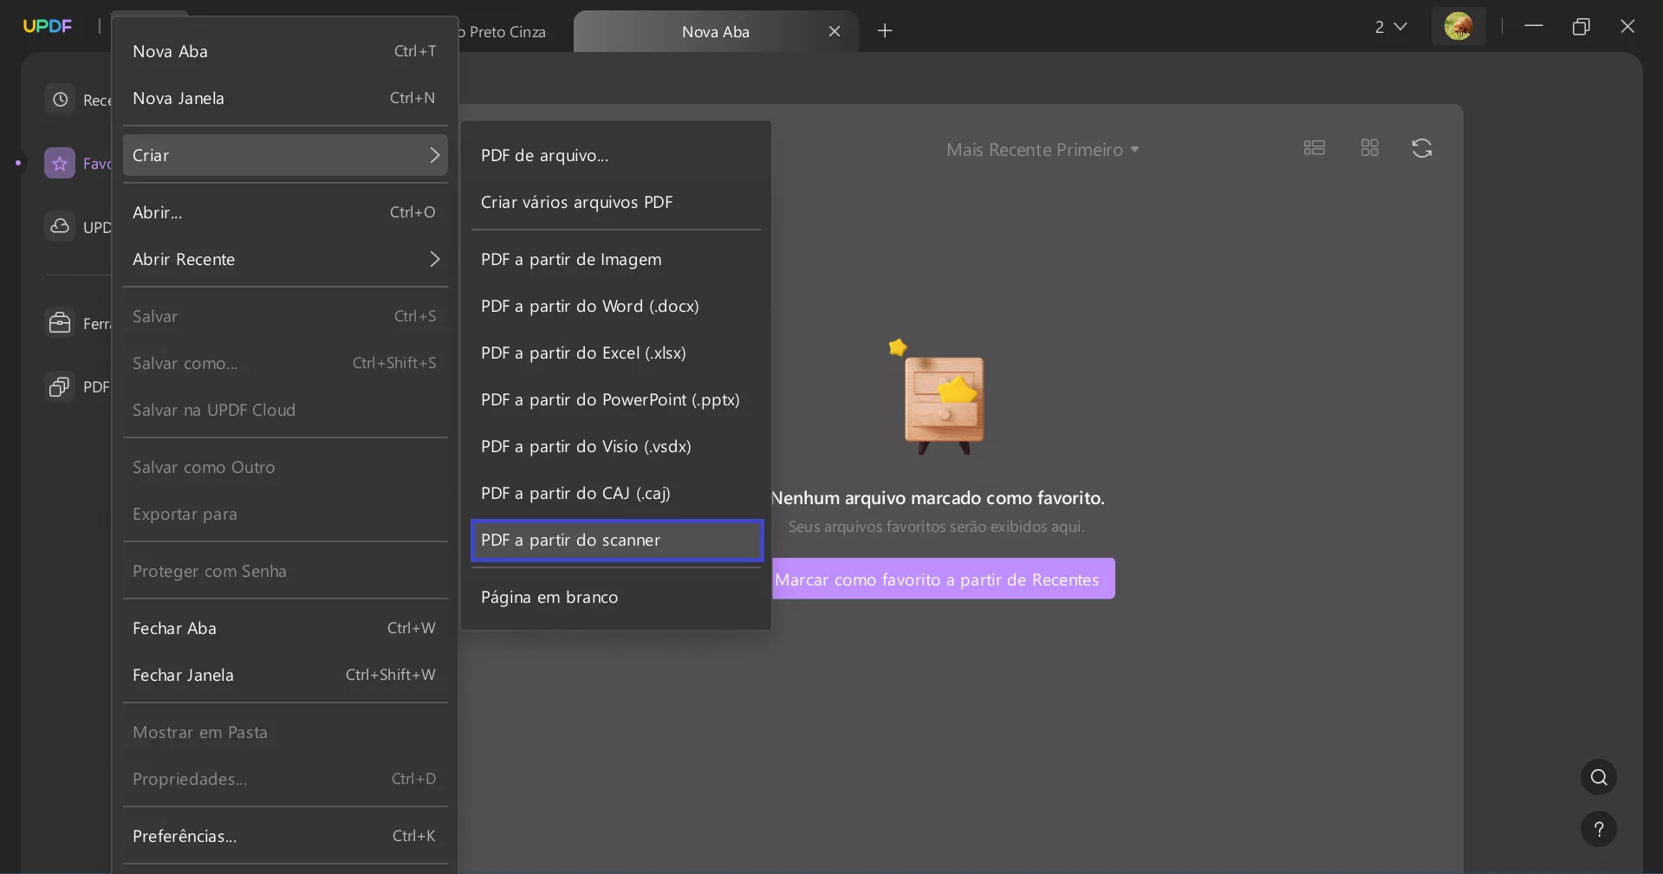1663x874 pixels.
Task: Select Nova Aba menu item
Action: pos(285,51)
